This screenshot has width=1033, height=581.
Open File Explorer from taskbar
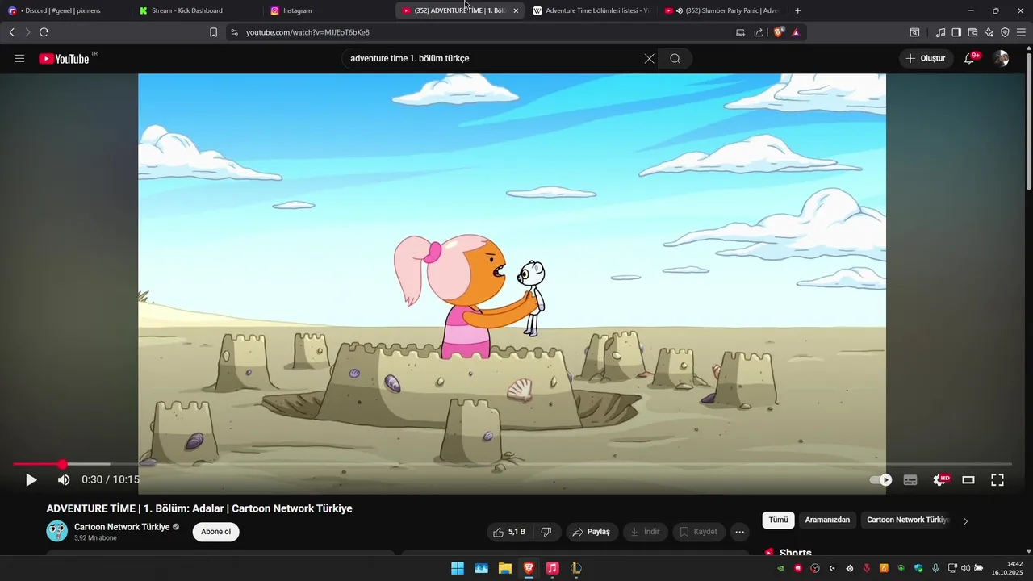pos(505,568)
